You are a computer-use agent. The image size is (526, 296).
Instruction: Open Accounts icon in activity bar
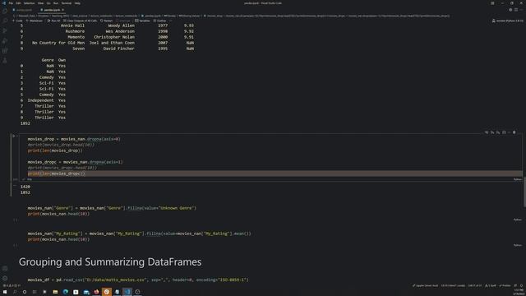5,269
